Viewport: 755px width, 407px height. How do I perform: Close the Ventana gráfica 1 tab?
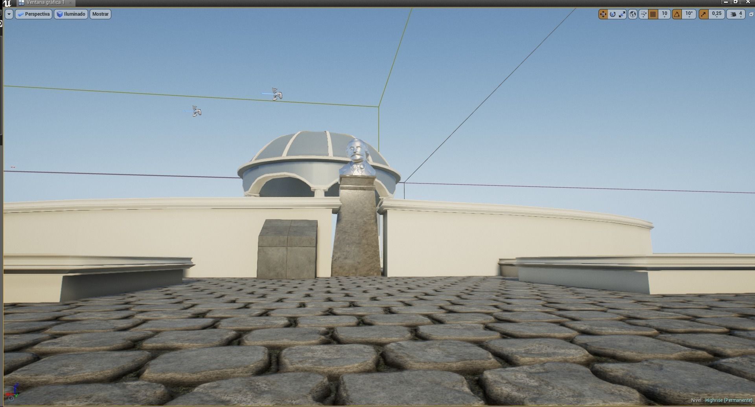coord(70,3)
